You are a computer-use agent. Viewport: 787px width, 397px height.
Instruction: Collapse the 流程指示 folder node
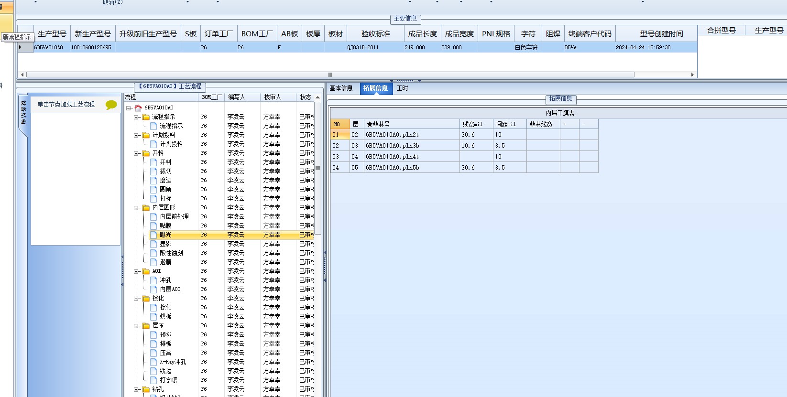tap(136, 117)
